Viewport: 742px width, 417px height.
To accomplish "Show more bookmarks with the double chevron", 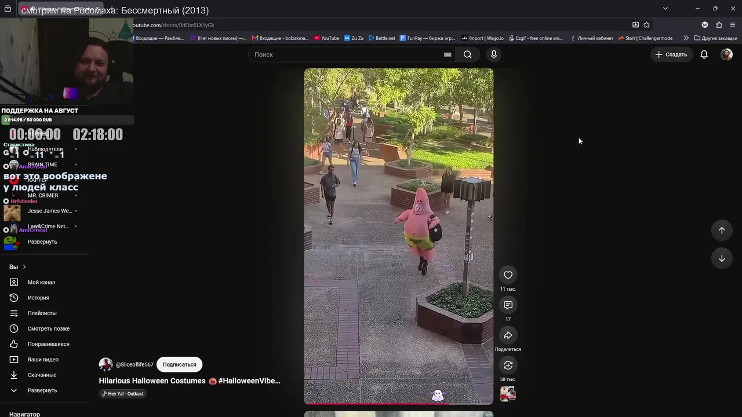I will point(686,38).
